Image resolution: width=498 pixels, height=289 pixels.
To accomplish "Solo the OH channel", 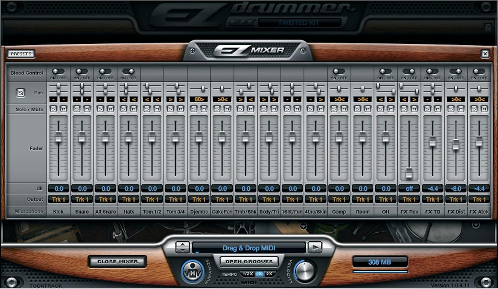I will tap(381, 109).
